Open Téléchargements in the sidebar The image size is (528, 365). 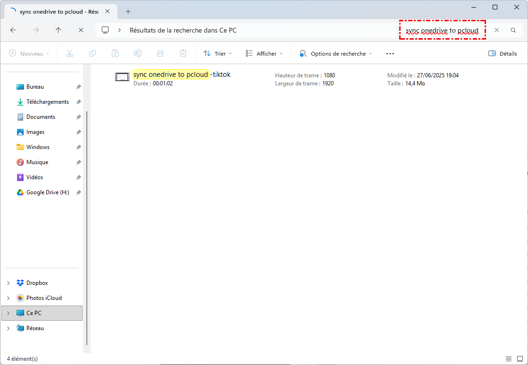point(47,102)
